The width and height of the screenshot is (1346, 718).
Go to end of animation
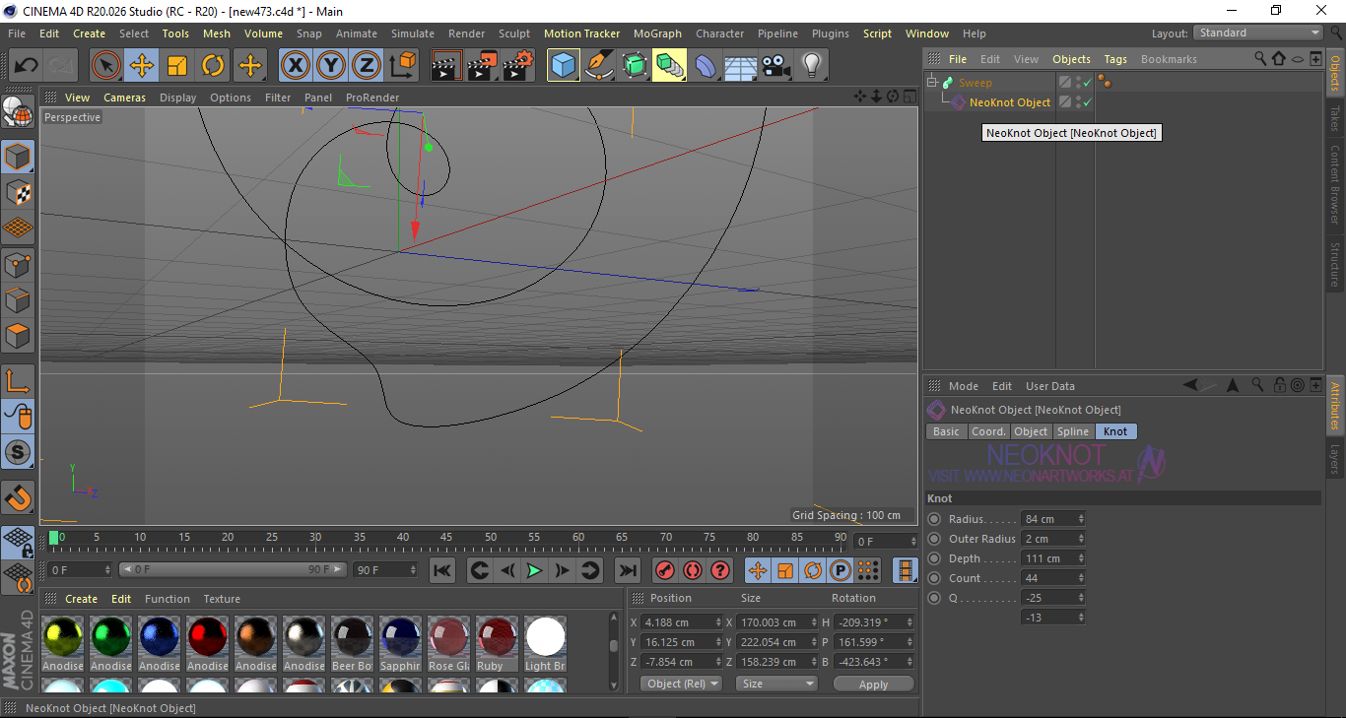[627, 570]
